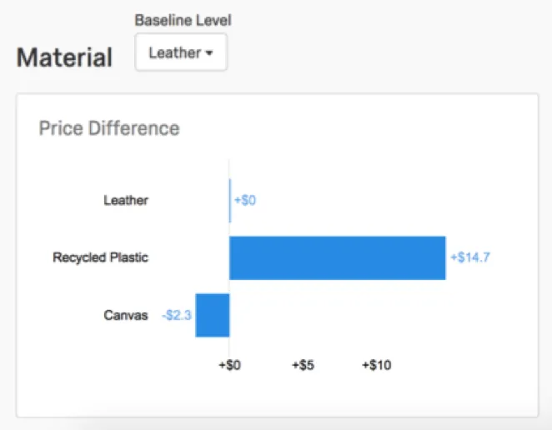The image size is (552, 430).
Task: Select the -$2.3 value label
Action: tap(177, 315)
